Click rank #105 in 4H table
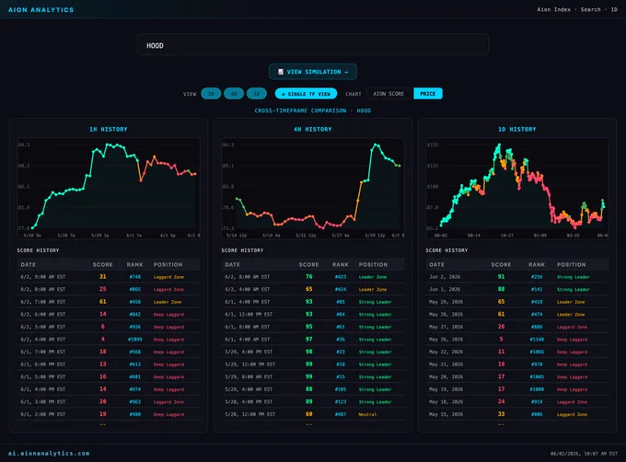Screen dimensions: 626x462 tap(341, 389)
